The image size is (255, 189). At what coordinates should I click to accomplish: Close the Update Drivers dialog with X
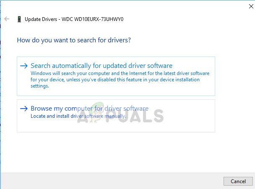(251, 6)
